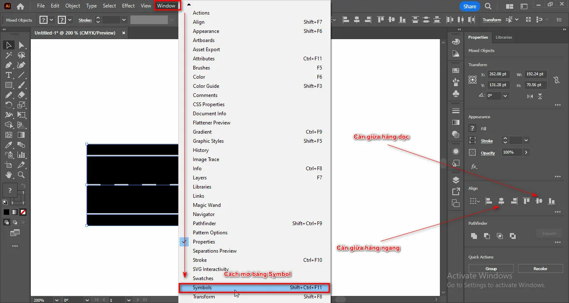The height and width of the screenshot is (303, 569).
Task: Toggle the constrain width and height proportions link
Action: tap(556, 80)
